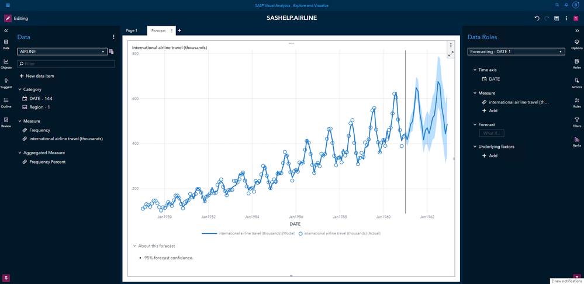
Task: Open the Options pane icon
Action: point(577,44)
